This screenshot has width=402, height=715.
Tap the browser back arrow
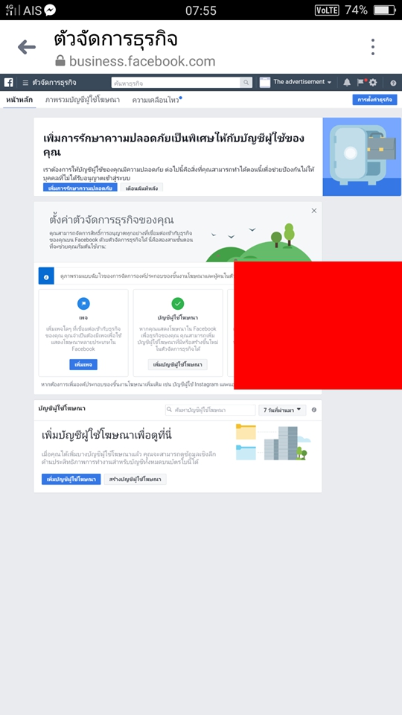click(x=27, y=47)
